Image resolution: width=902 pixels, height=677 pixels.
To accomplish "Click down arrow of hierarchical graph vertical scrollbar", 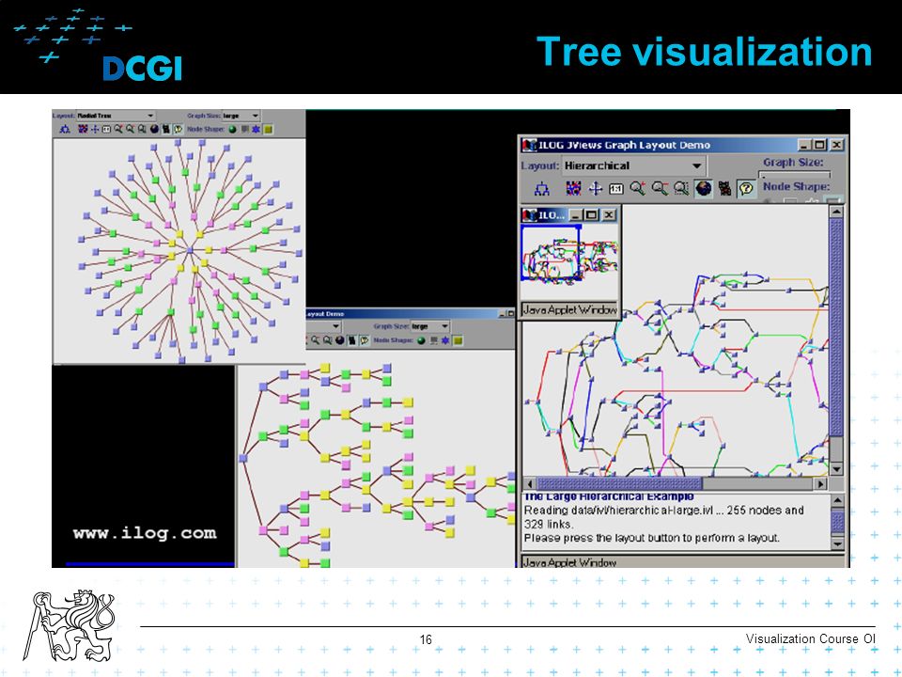I will 836,469.
